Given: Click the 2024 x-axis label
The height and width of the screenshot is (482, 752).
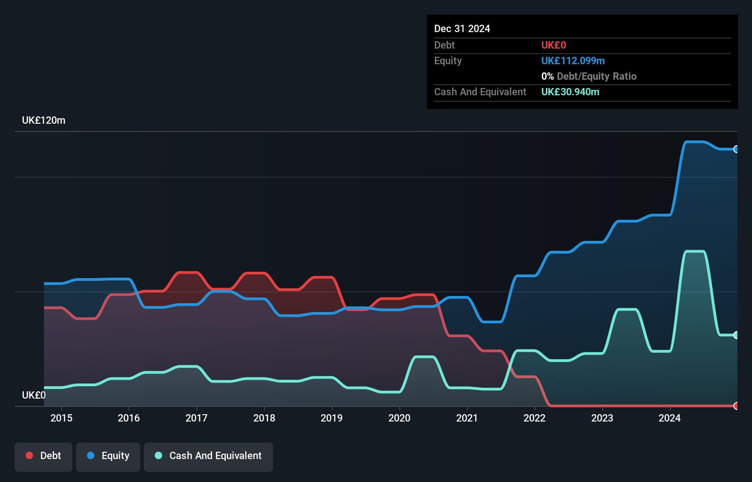Looking at the screenshot, I should [670, 418].
